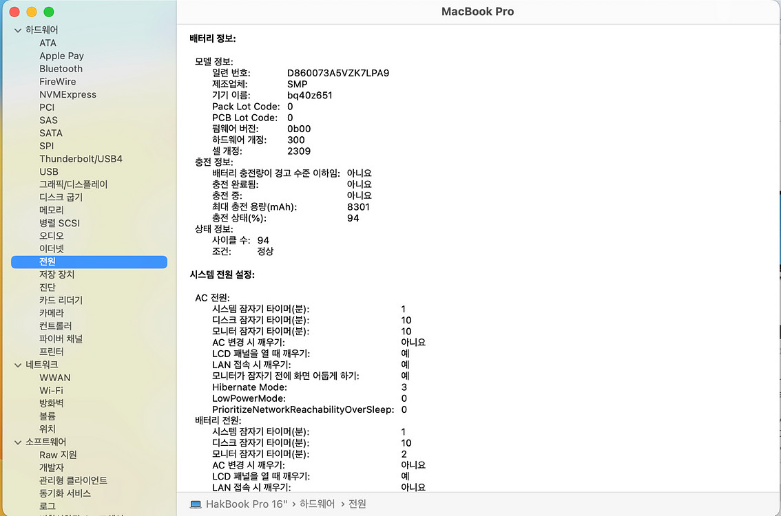The height and width of the screenshot is (516, 781).
Task: Select the highlighted 전원 sidebar item
Action: click(x=89, y=261)
